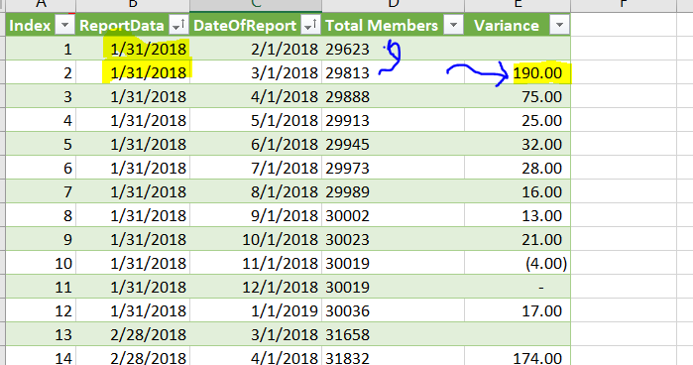
Task: Select the Index header cell text
Action: [x=30, y=25]
